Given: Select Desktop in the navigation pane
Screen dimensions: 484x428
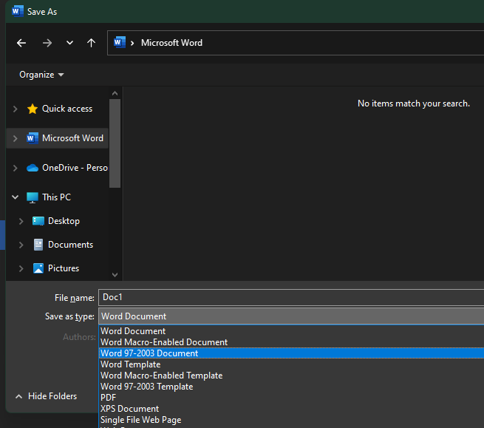Looking at the screenshot, I should pos(64,221).
